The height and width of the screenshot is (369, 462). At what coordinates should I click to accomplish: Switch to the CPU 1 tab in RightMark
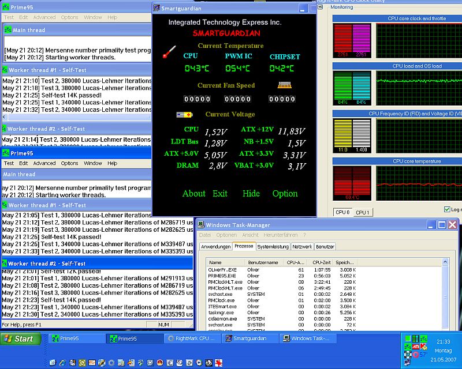363,212
